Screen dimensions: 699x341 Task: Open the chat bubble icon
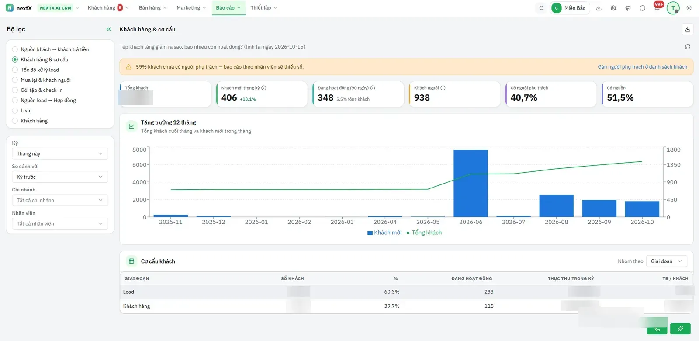coord(642,8)
